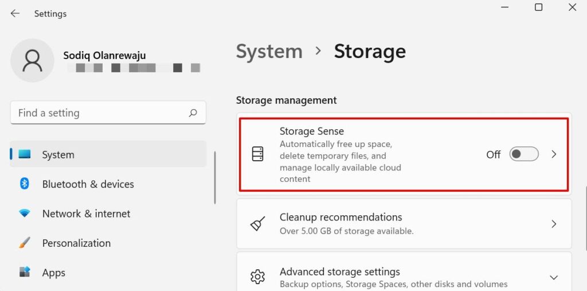Click the back arrow in Settings header
Image resolution: width=587 pixels, height=291 pixels.
click(15, 13)
